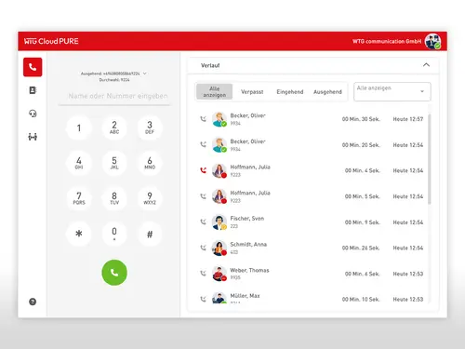Collapse the Verlauf panel chevron
This screenshot has height=349, width=465.
click(x=426, y=65)
